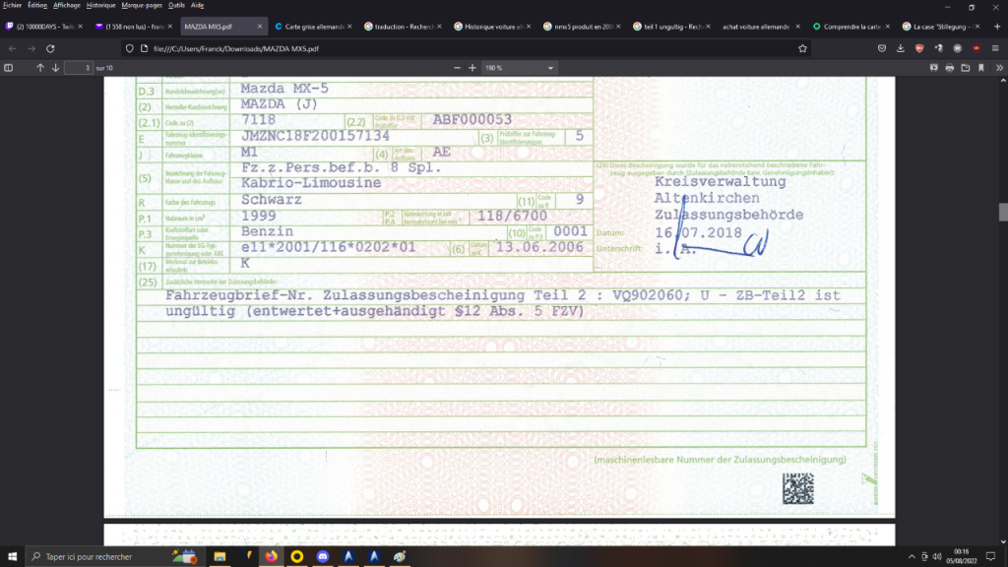
Task: Close the MAZDA MX5.pdf tab
Action: tap(260, 27)
